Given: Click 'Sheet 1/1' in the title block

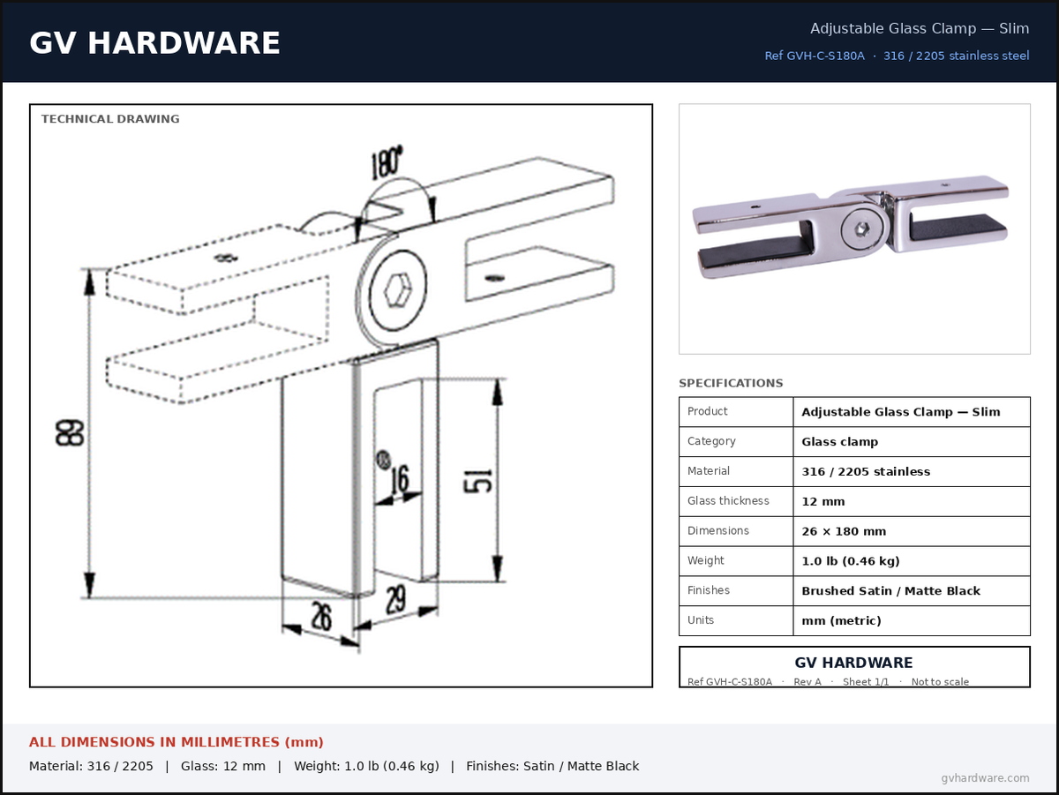Looking at the screenshot, I should [866, 682].
